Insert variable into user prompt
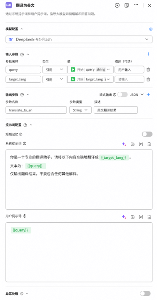This screenshot has width=157, height=300. click(141, 217)
